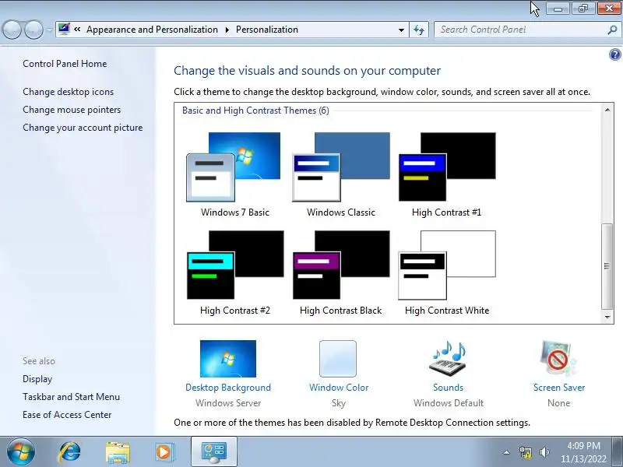Open Change your account picture link

(83, 128)
